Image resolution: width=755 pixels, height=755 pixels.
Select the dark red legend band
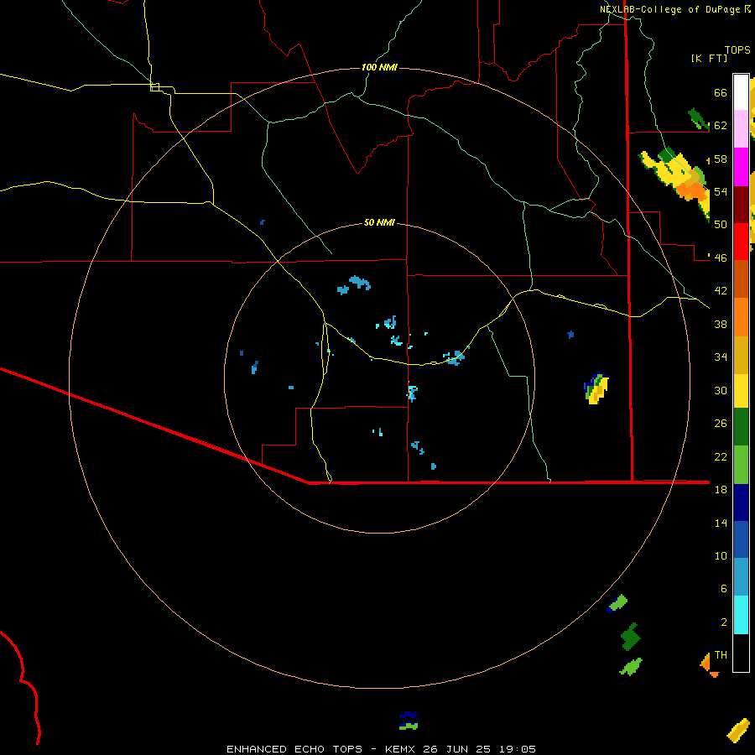pos(741,205)
